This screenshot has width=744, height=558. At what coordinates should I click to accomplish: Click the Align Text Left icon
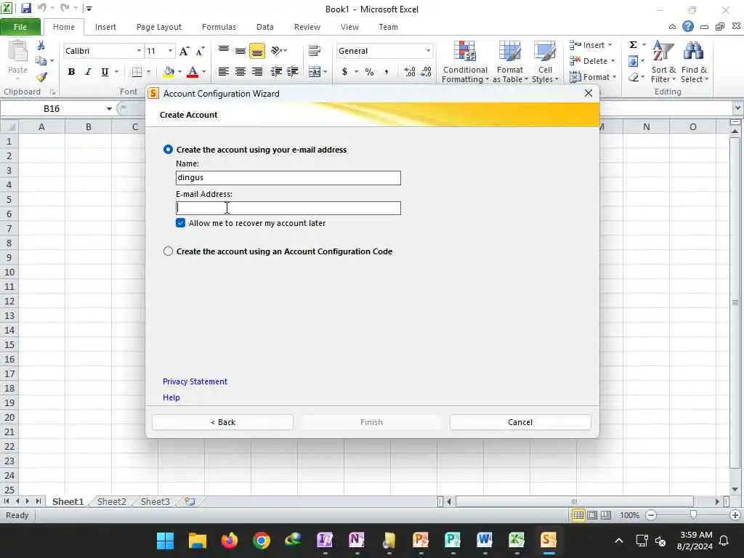223,72
